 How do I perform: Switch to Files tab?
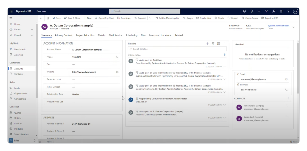pos(143,35)
